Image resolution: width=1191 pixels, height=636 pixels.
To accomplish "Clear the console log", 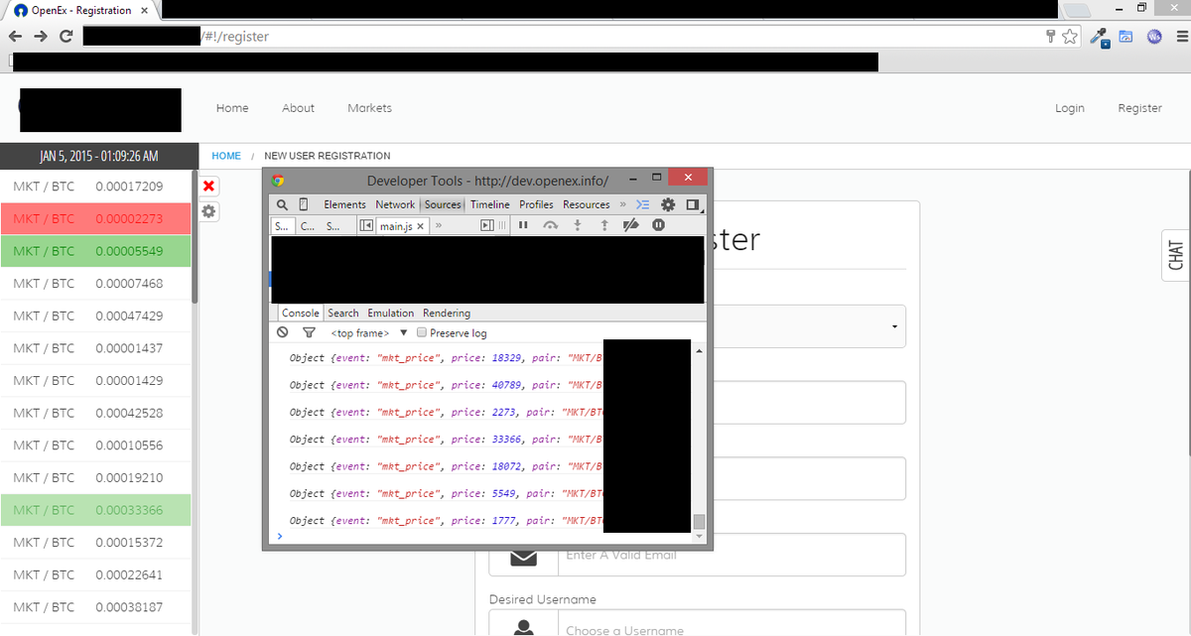I will [283, 333].
